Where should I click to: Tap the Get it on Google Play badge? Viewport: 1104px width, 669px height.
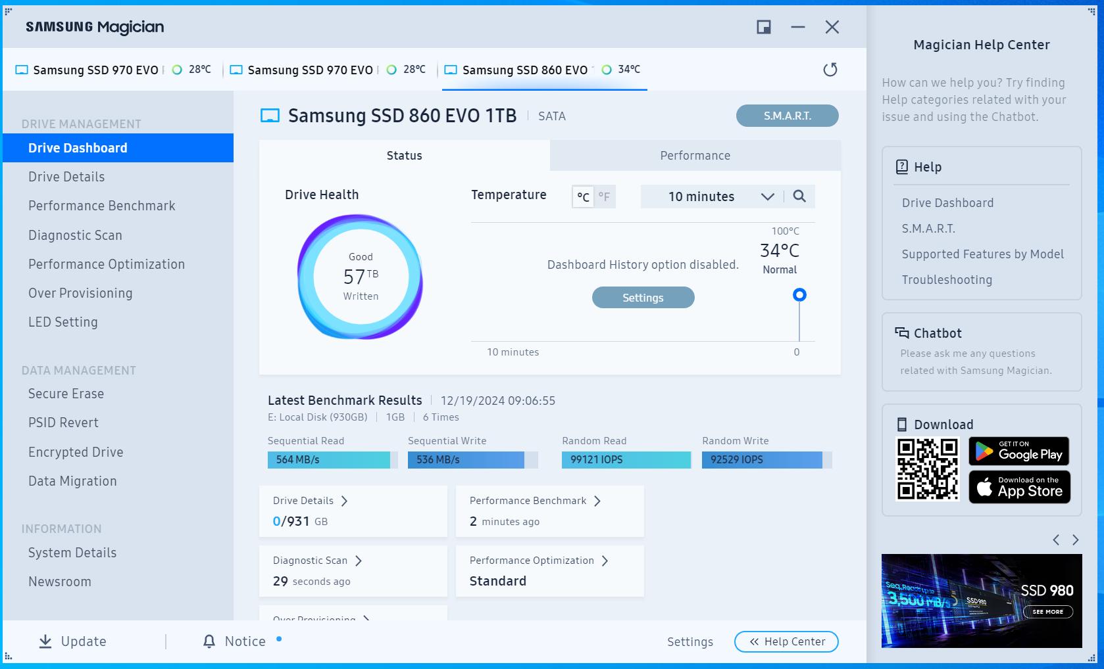point(1018,451)
